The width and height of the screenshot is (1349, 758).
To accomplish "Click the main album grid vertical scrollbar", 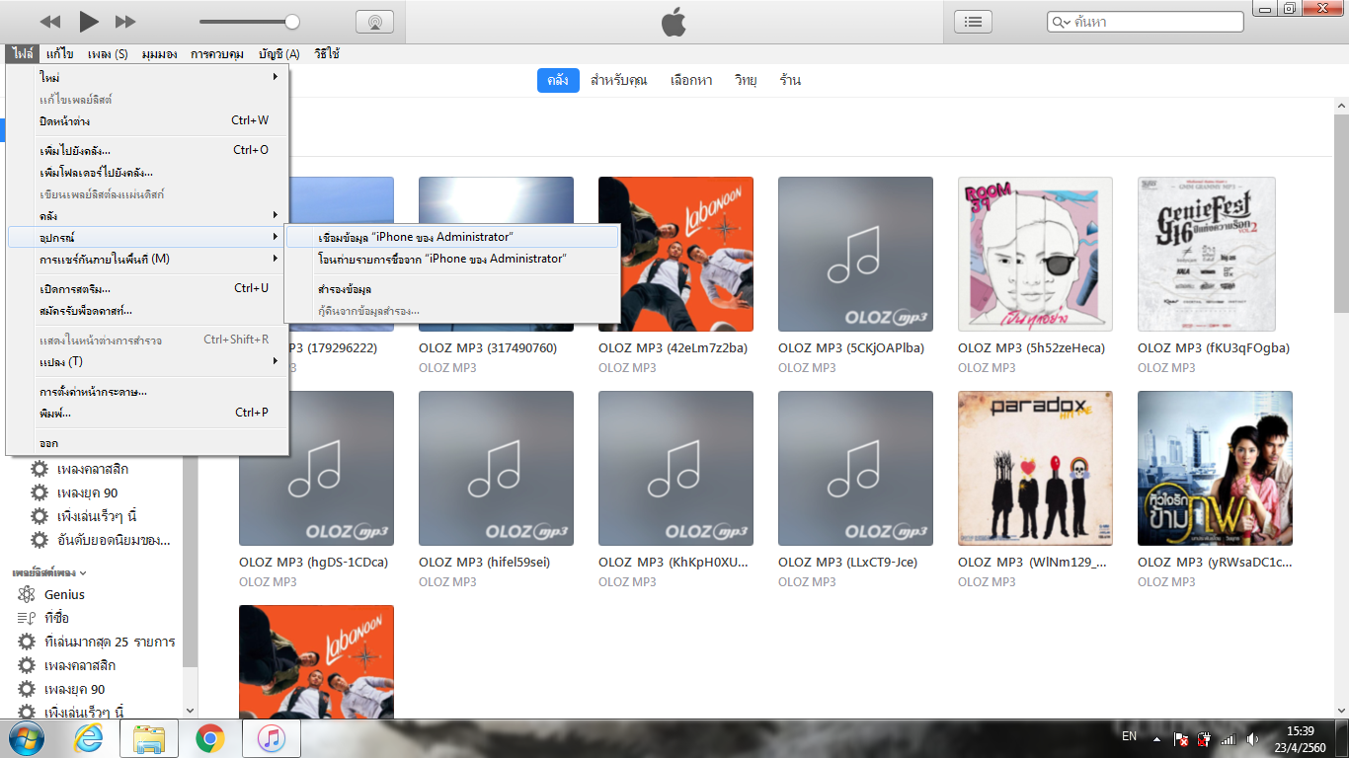I will [1341, 212].
